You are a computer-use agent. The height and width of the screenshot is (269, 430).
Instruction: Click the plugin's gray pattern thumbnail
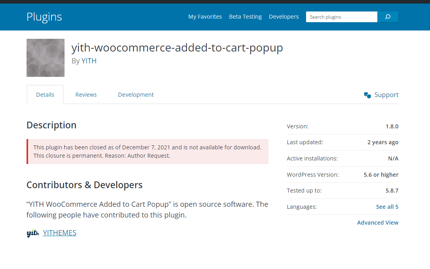pos(46,58)
